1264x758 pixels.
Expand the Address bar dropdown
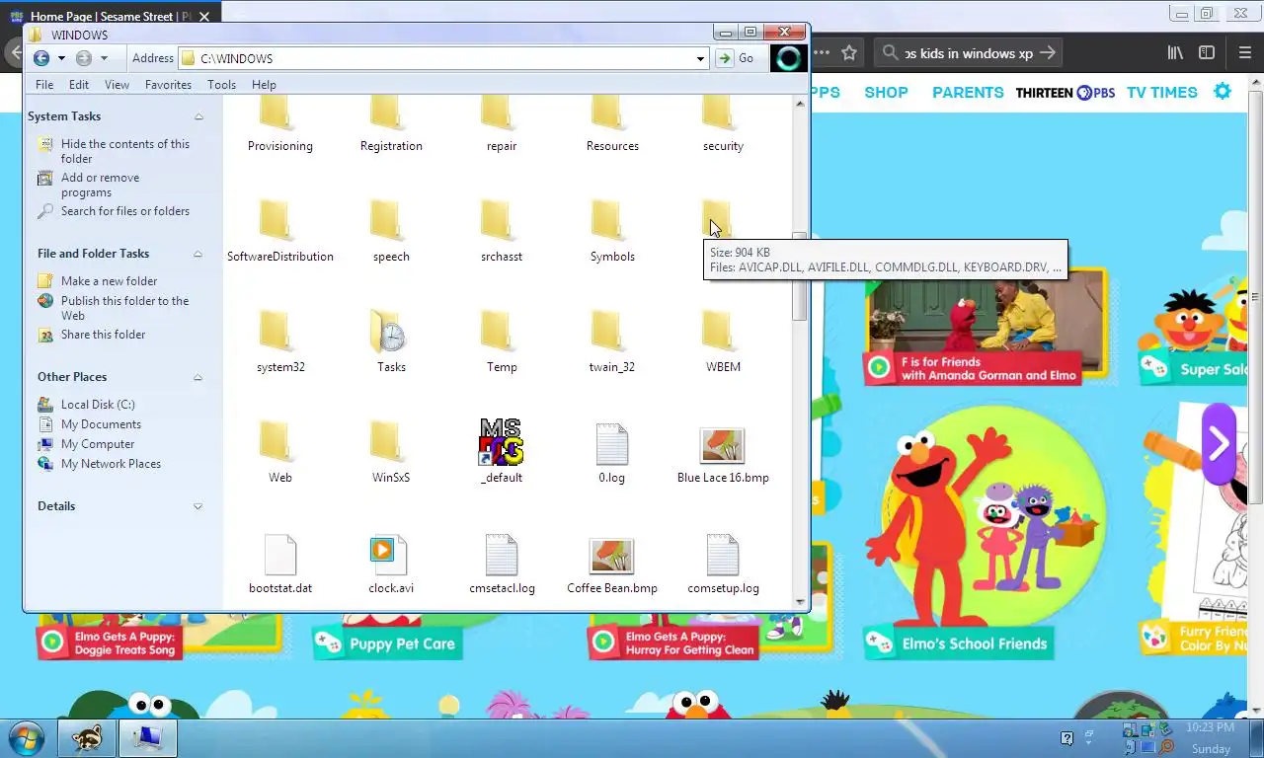(x=700, y=58)
